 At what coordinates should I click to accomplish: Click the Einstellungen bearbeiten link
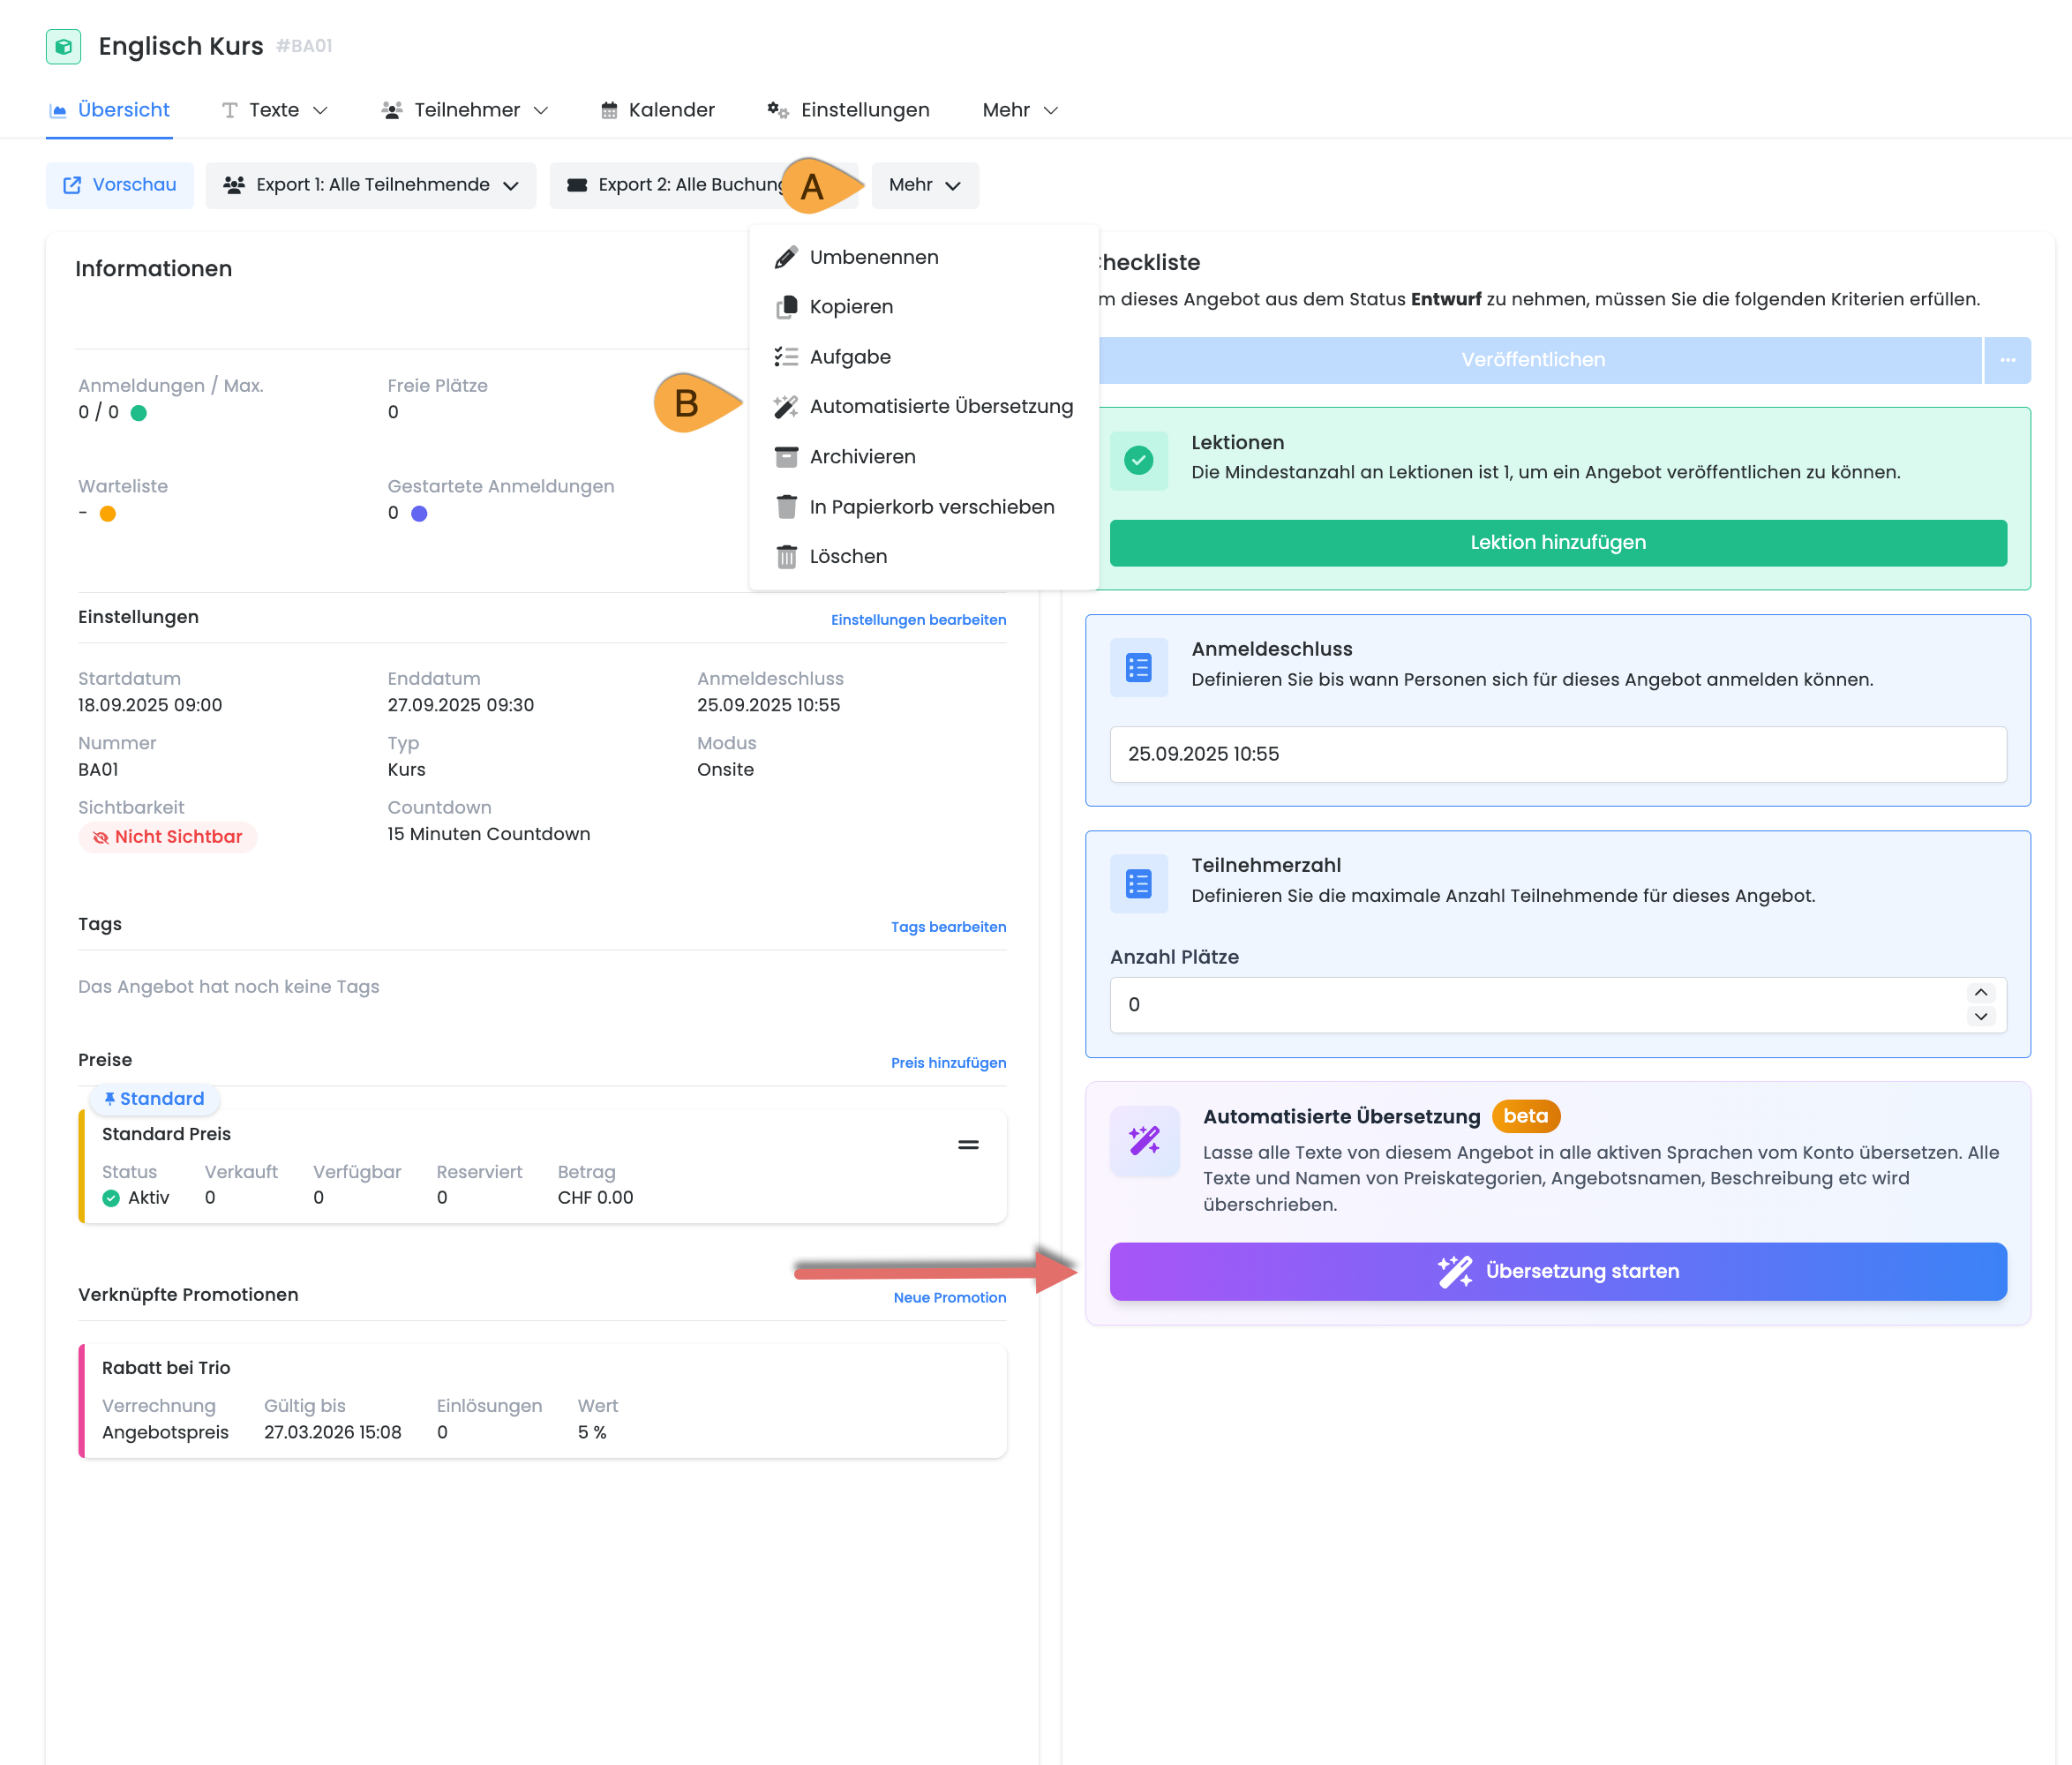pos(918,620)
